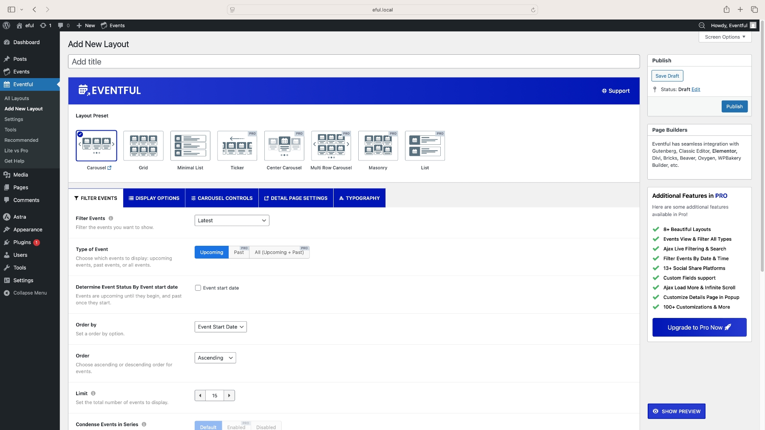Open the eful site home icon
Image resolution: width=765 pixels, height=430 pixels.
click(20, 25)
